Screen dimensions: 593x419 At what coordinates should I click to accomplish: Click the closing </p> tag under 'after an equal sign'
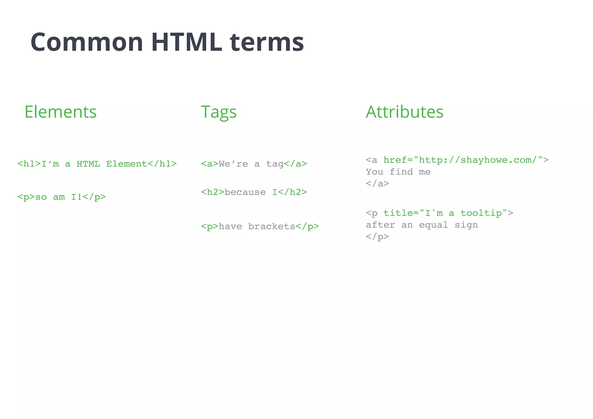coord(377,237)
